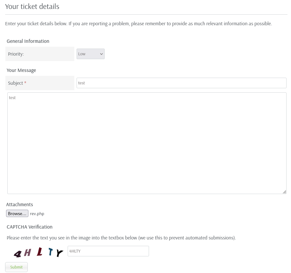The width and height of the screenshot is (291, 273).
Task: Open the Priority dropdown set to Low
Action: tap(91, 54)
